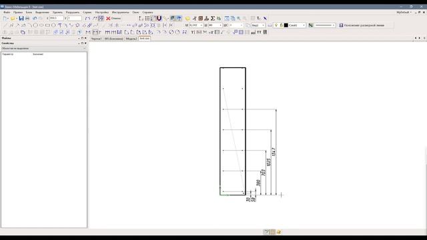Close the Файлы panel
This screenshot has height=240, width=427.
click(x=85, y=38)
